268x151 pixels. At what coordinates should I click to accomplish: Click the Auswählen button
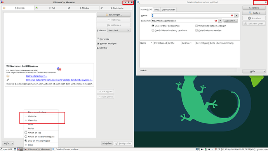[230, 21]
